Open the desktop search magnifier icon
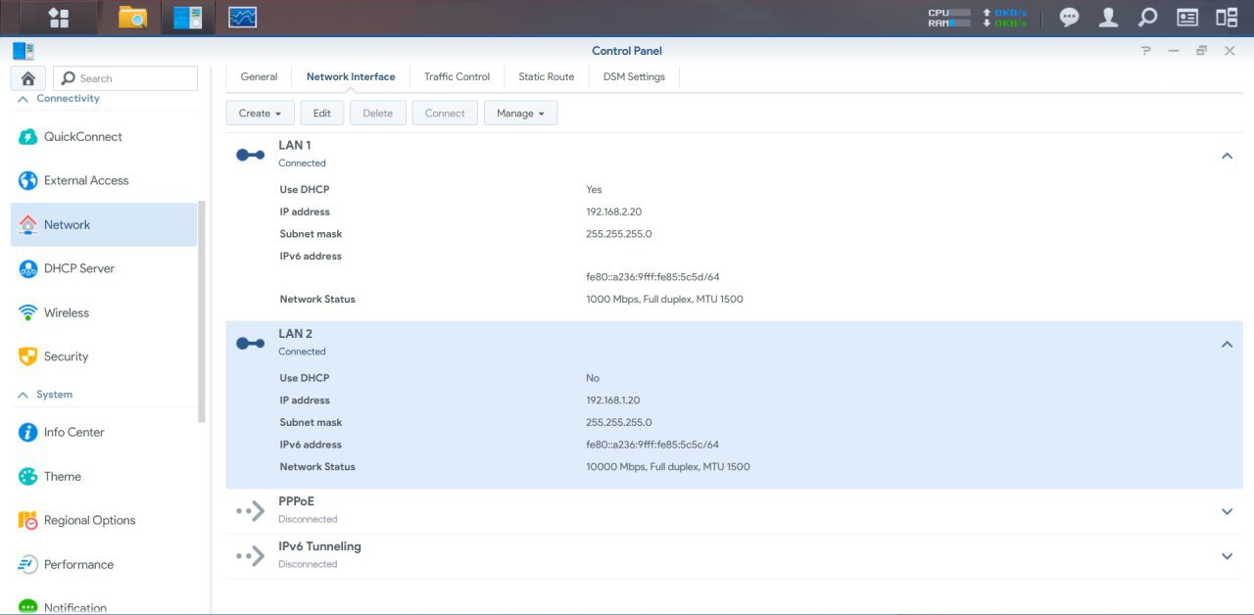The image size is (1254, 615). tap(1147, 18)
